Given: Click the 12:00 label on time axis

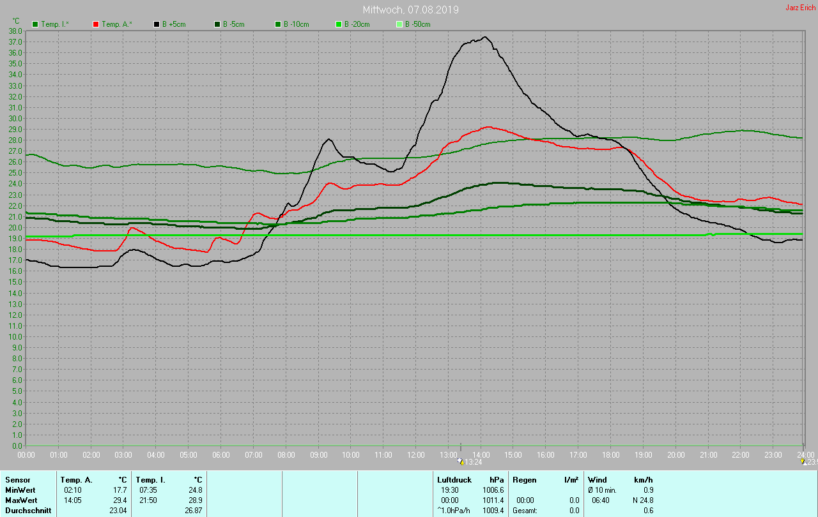Looking at the screenshot, I should [x=415, y=455].
